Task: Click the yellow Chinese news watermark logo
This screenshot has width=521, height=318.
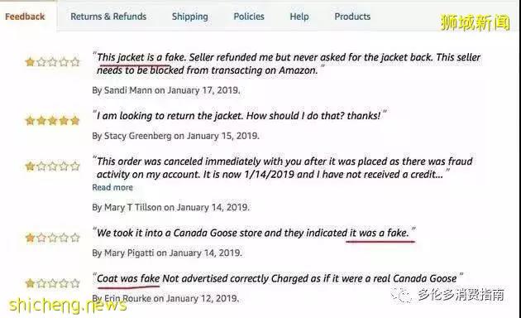Action: tap(475, 22)
